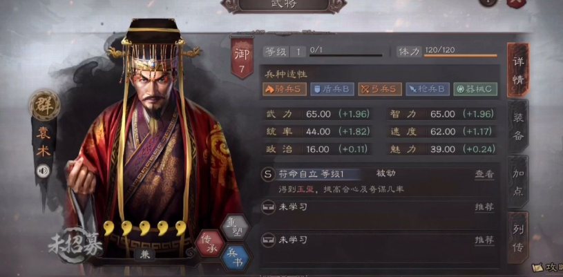Open 推荐 for first unlearned skill
Image resolution: width=563 pixels, height=277 pixels.
[484, 207]
